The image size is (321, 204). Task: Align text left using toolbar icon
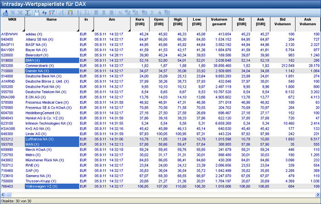[x=96, y=12]
